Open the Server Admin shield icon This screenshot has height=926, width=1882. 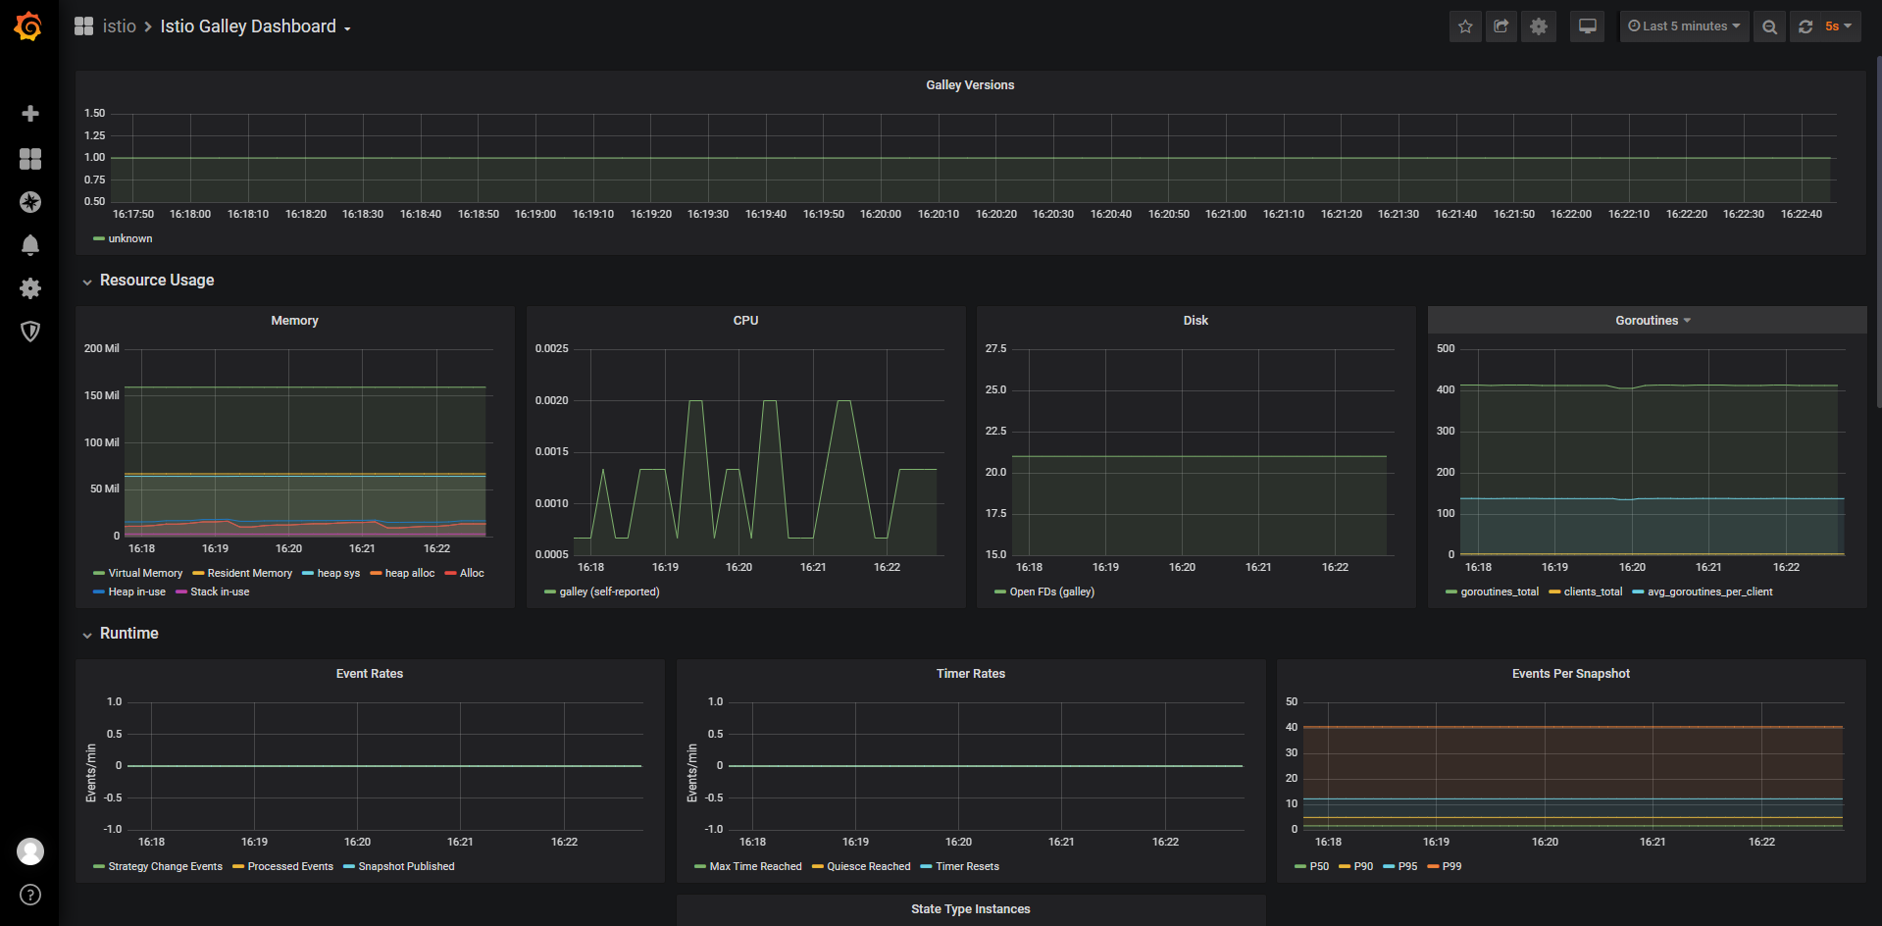click(30, 332)
